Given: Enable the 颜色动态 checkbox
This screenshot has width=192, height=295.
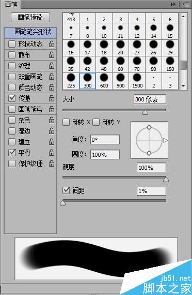Looking at the screenshot, I should click(12, 87).
